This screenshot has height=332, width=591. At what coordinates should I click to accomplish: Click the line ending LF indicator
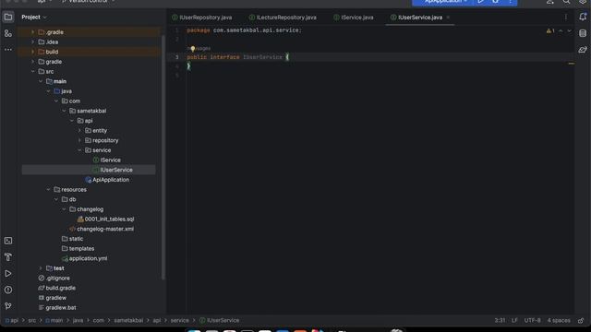514,321
